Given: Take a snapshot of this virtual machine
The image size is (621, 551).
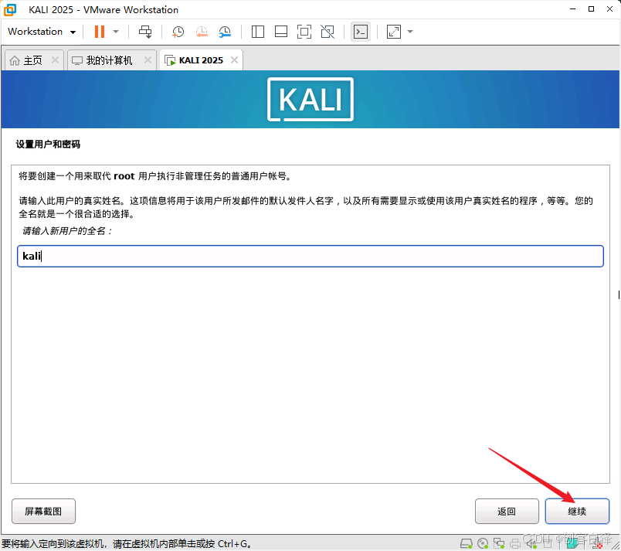Looking at the screenshot, I should click(178, 32).
